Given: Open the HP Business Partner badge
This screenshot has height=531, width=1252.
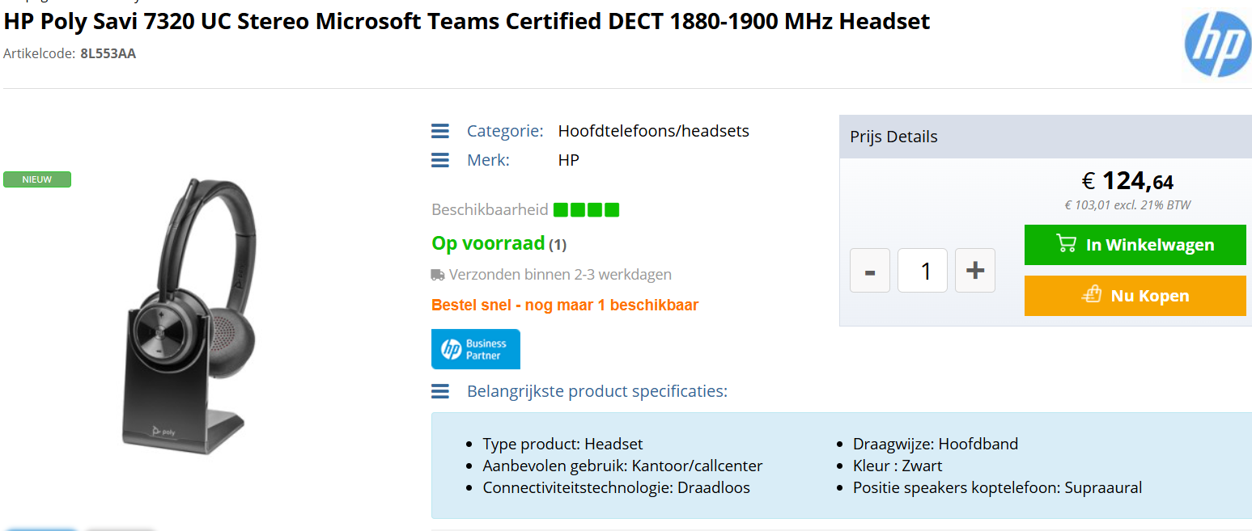Looking at the screenshot, I should tap(476, 349).
